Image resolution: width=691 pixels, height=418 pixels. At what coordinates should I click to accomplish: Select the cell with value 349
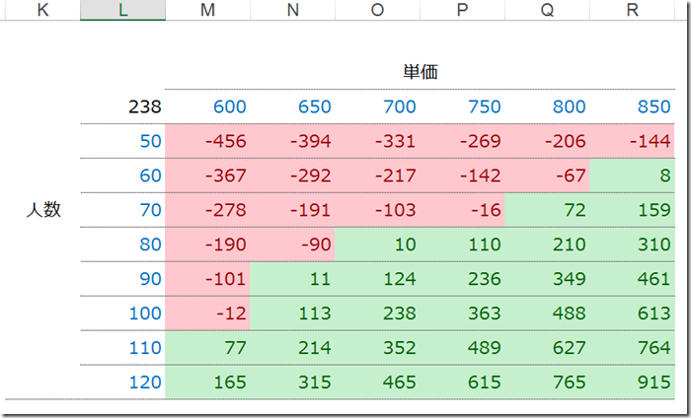(547, 279)
